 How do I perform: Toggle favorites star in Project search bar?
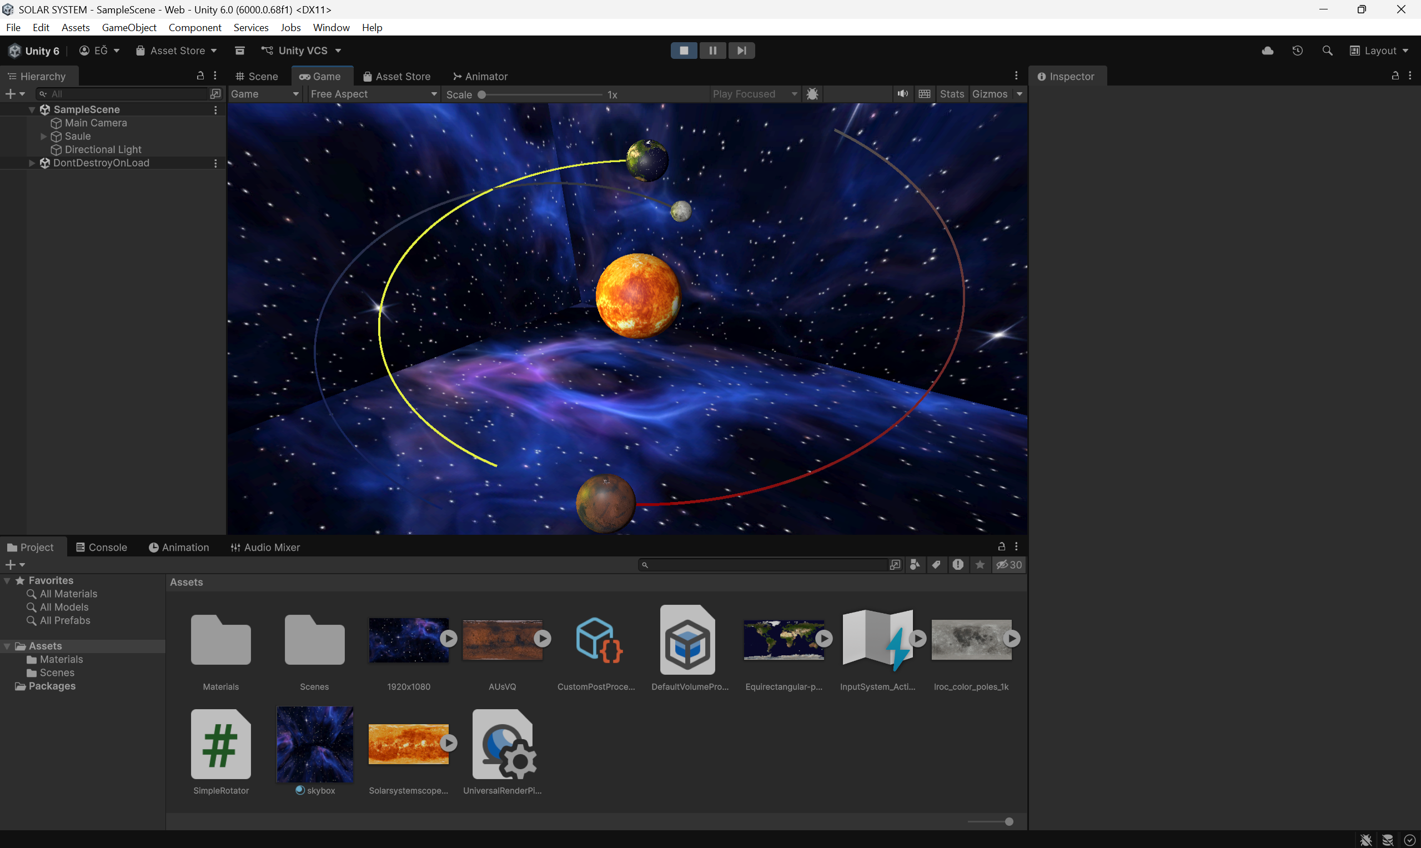coord(980,565)
